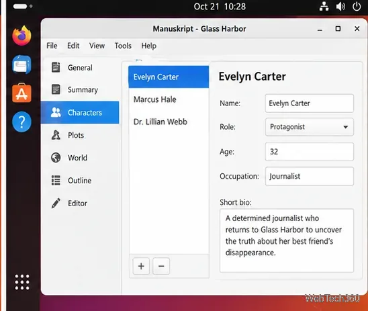Click the Characters people icon
Viewport: 368px width, 311px height.
click(x=56, y=112)
